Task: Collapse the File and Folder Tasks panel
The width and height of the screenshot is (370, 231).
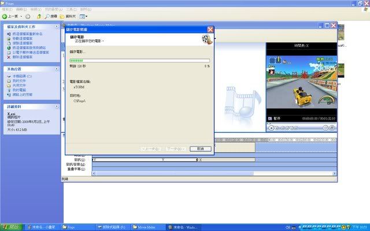Action: coord(58,27)
